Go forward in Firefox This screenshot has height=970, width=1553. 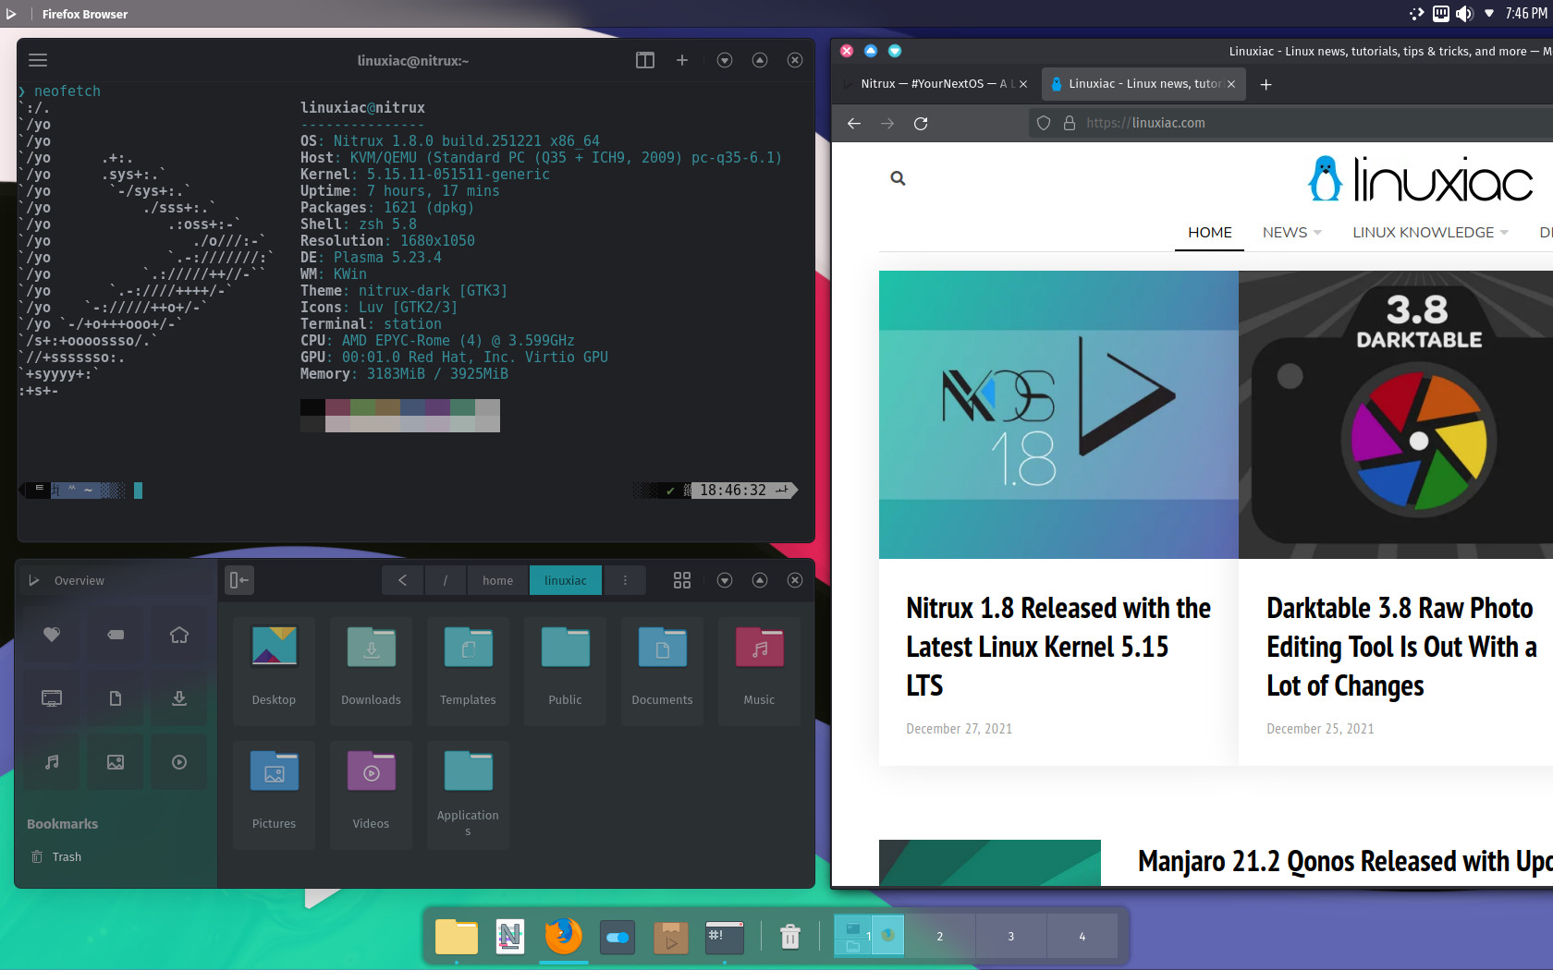coord(887,123)
